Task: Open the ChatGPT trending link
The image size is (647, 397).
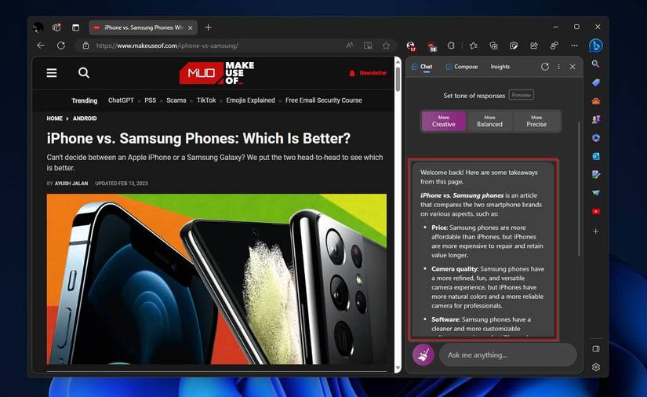Action: click(x=121, y=100)
